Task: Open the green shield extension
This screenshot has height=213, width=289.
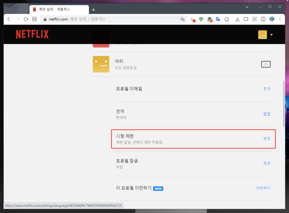Action: point(201,19)
